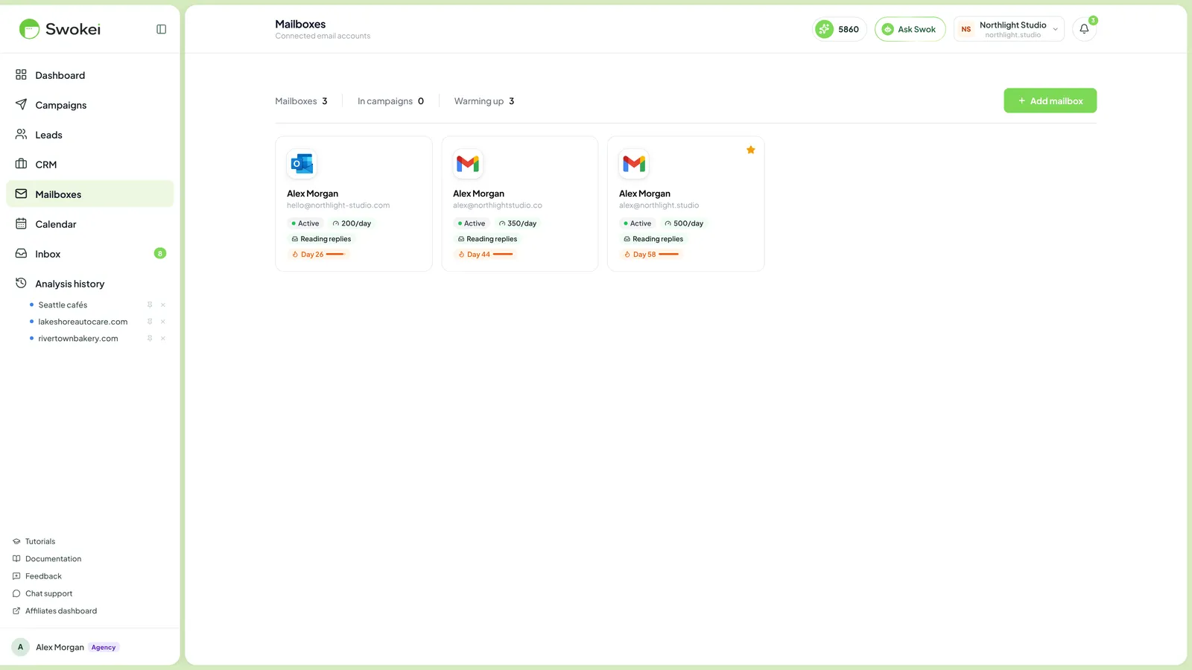
Task: Select the In campaigns 0 filter tab
Action: pos(390,101)
